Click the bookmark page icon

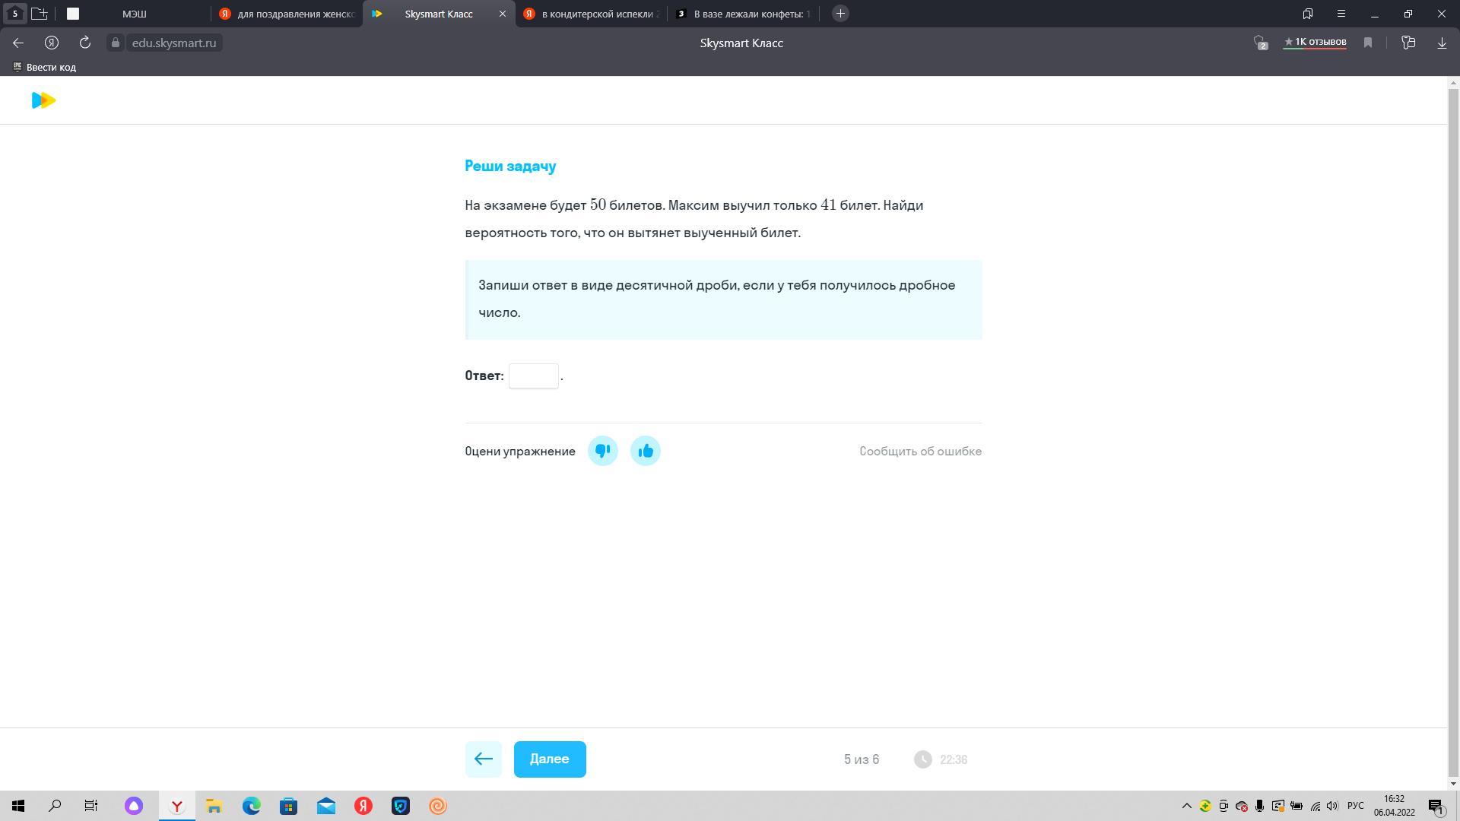click(1367, 43)
